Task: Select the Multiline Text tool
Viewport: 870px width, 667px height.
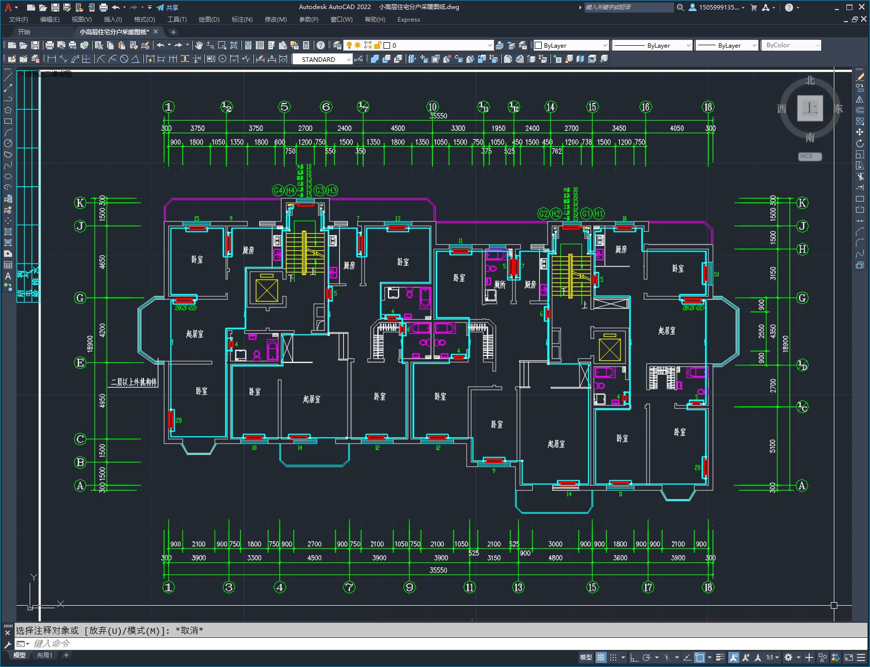Action: coord(8,276)
